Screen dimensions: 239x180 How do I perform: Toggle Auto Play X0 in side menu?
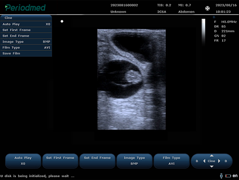pos(26,24)
